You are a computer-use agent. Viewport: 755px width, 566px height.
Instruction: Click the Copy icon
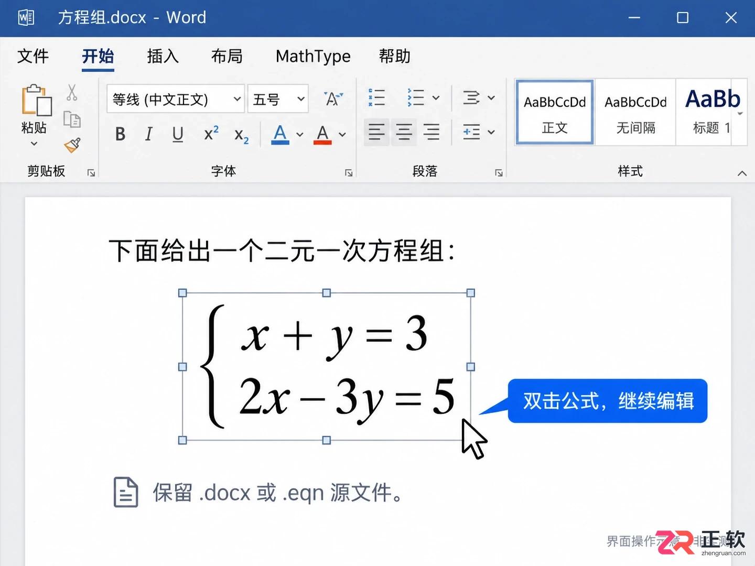click(x=72, y=119)
